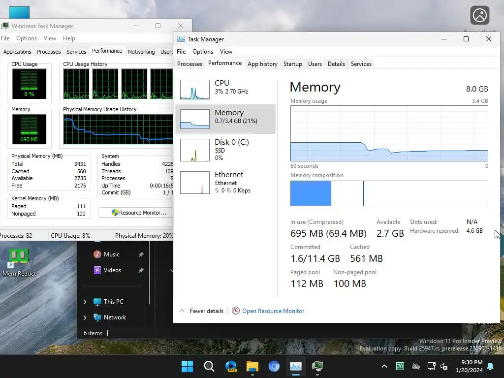Image resolution: width=504 pixels, height=378 pixels.
Task: Click the in-use segment of memory composition
Action: pos(311,193)
